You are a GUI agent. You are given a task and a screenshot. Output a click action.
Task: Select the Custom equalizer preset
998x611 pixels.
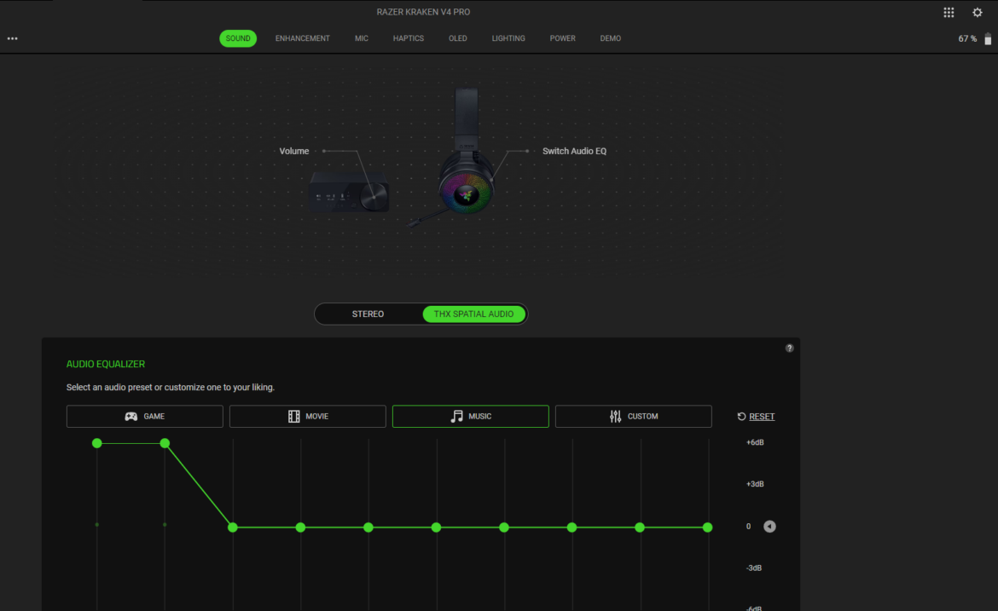click(633, 416)
